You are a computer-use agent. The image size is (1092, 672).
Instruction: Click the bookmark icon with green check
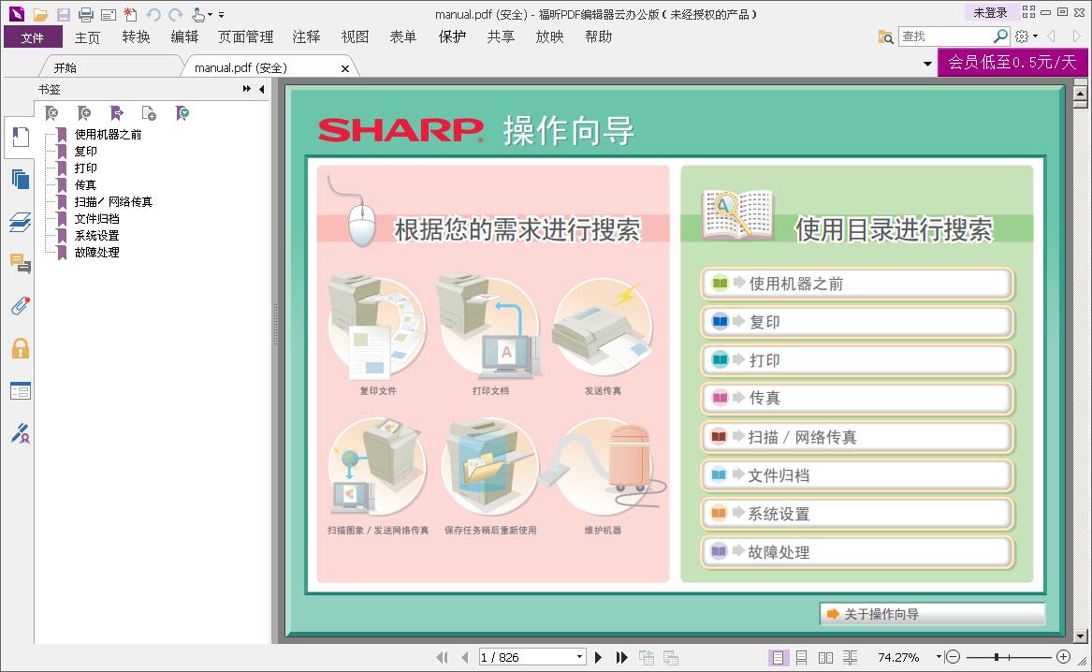pyautogui.click(x=182, y=113)
